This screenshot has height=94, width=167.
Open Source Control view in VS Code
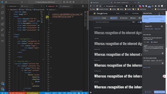[x=2, y=18]
